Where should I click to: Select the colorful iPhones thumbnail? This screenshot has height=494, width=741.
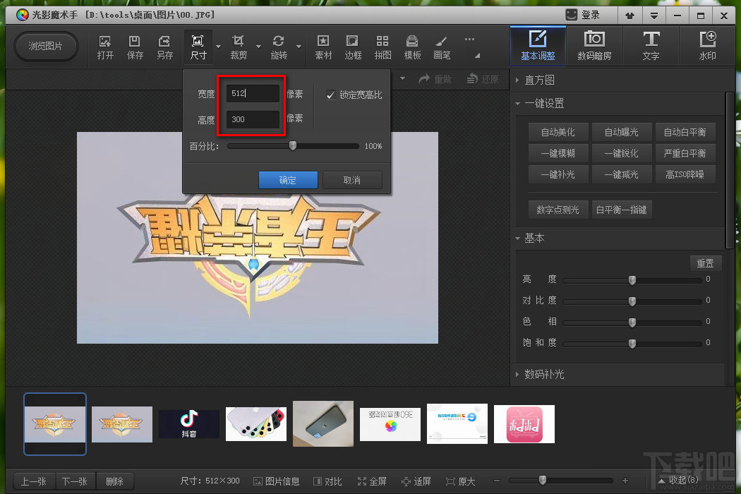tap(256, 424)
